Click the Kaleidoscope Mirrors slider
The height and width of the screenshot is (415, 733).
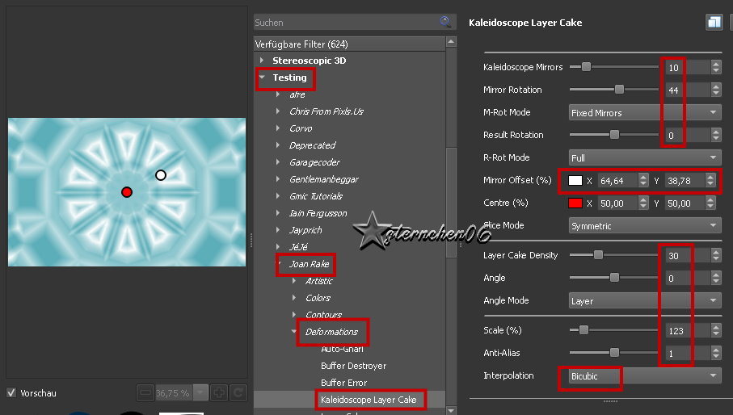614,67
